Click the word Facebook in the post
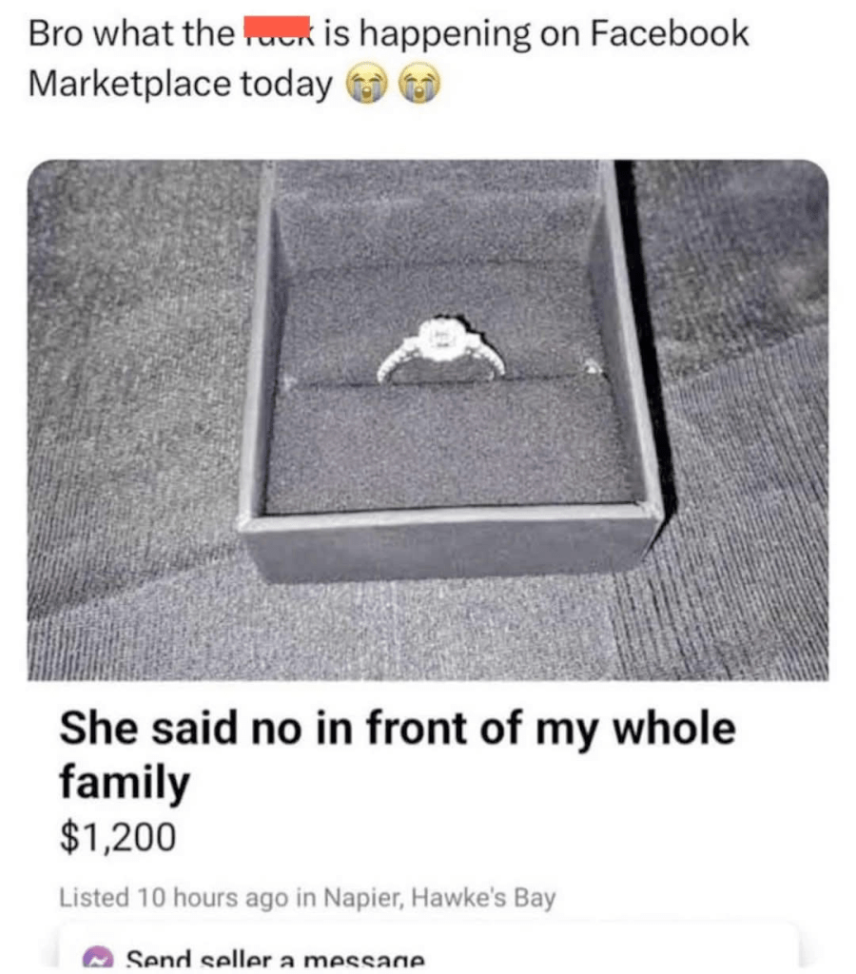 (x=669, y=33)
